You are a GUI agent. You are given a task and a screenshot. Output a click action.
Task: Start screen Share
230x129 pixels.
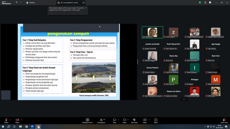[x=145, y=121]
